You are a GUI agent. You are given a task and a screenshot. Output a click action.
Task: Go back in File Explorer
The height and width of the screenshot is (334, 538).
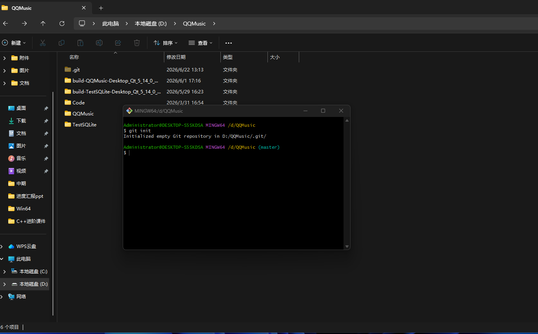point(5,24)
